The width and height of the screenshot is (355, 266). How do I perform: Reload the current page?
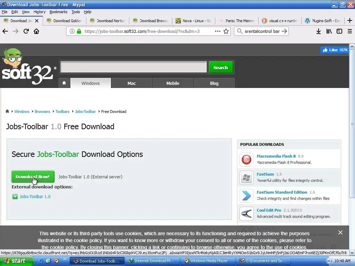(26, 31)
